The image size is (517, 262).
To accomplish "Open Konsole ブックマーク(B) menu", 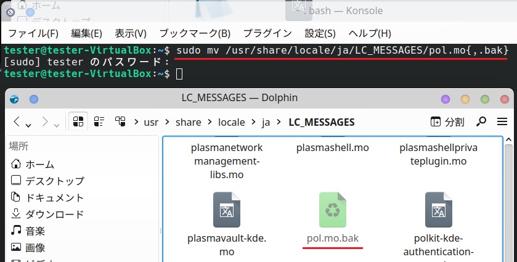I will tap(195, 33).
